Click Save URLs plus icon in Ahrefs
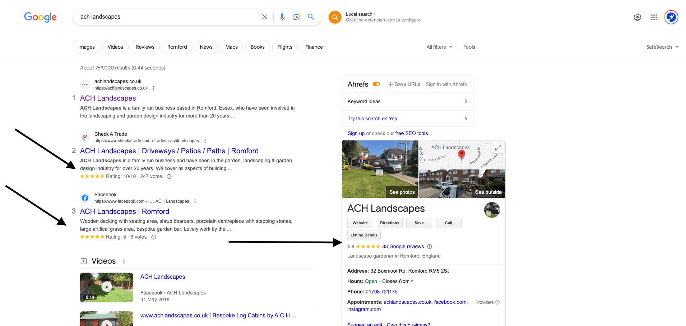 point(391,84)
